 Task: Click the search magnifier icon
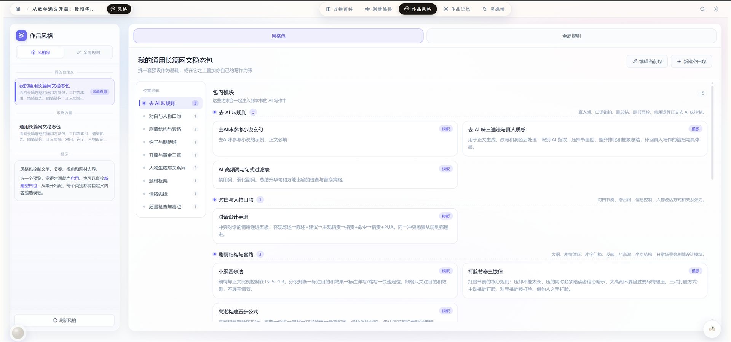[702, 9]
